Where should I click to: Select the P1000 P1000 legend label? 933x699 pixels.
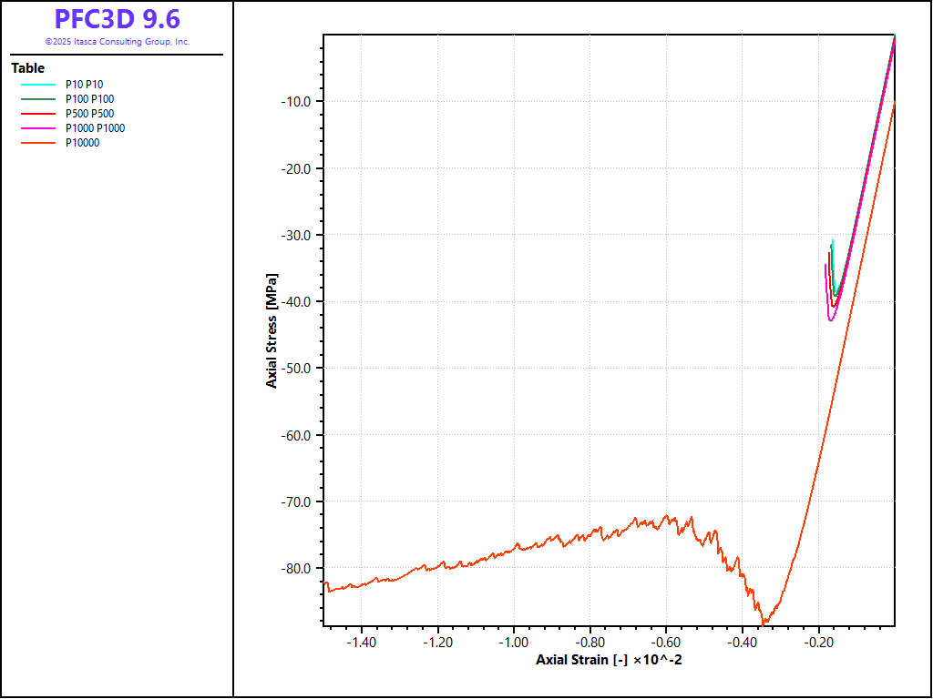[95, 128]
